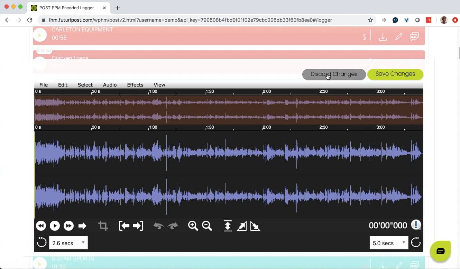Click the undo arrow icon
The height and width of the screenshot is (269, 460).
point(158,226)
